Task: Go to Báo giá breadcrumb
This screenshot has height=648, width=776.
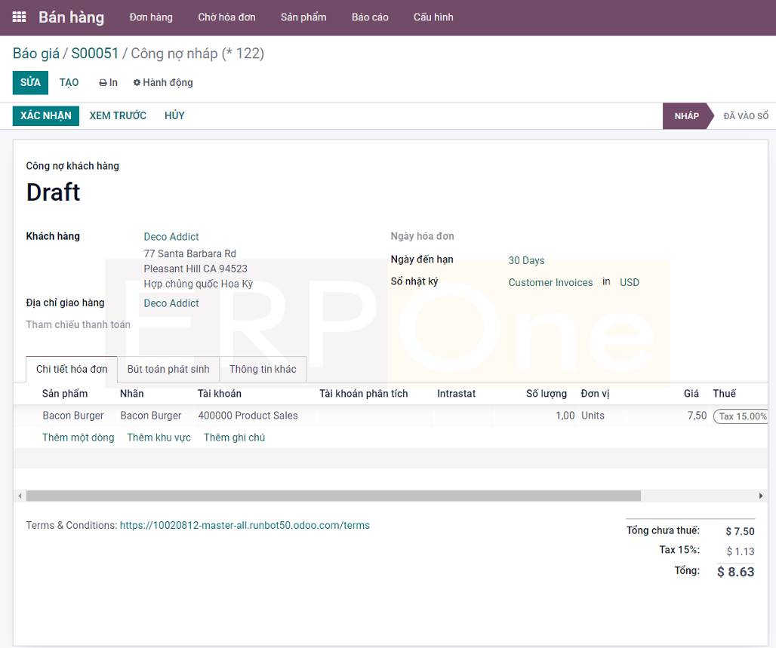Action: click(x=36, y=54)
